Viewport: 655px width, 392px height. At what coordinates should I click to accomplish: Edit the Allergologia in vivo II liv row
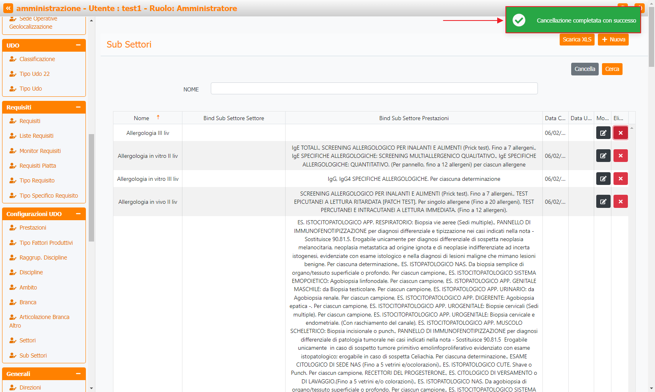(603, 202)
